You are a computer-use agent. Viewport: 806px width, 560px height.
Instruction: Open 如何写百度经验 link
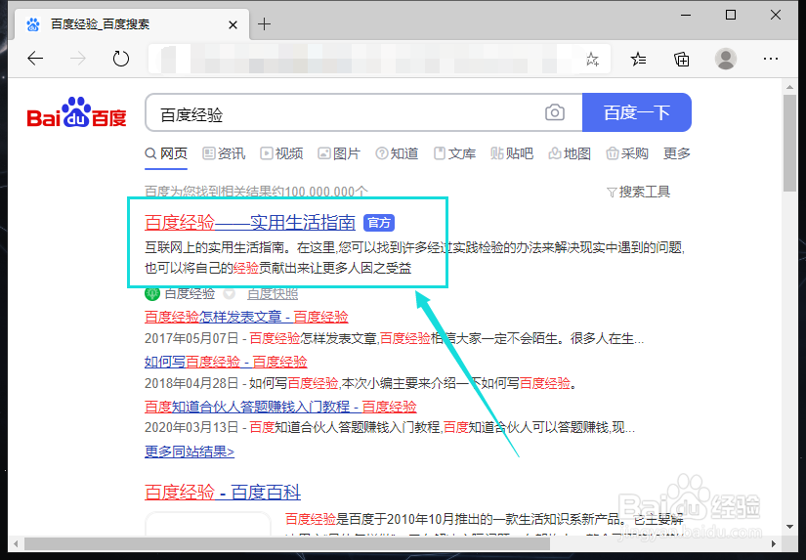[226, 362]
